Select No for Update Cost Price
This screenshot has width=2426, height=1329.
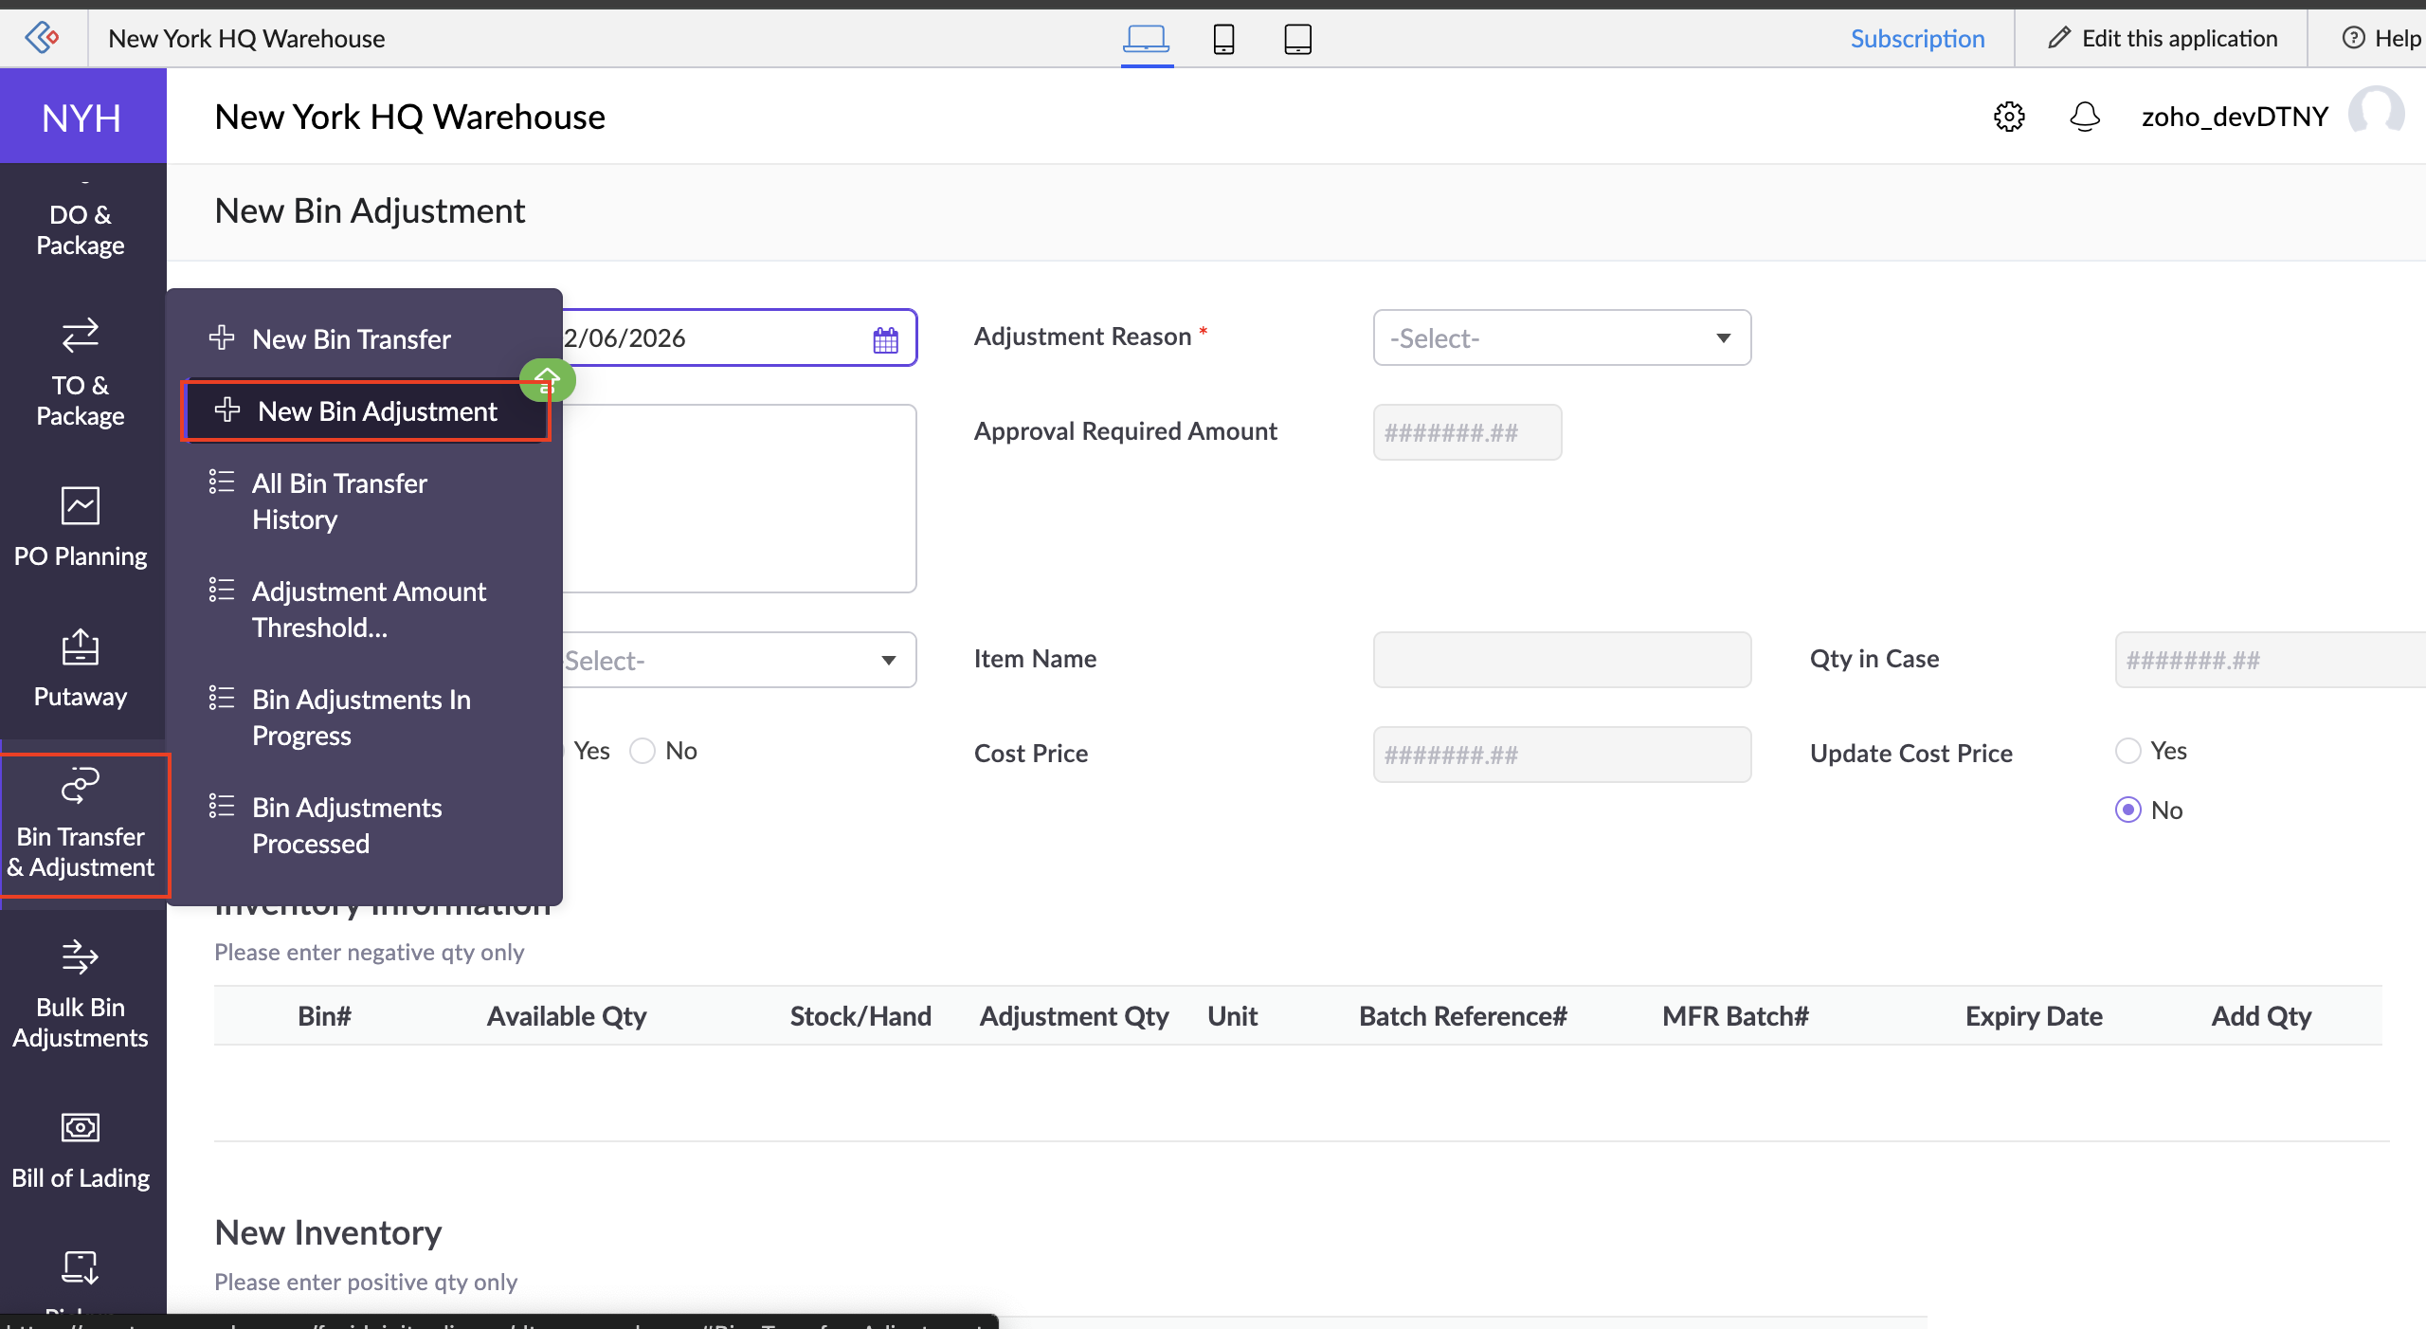pyautogui.click(x=2128, y=810)
